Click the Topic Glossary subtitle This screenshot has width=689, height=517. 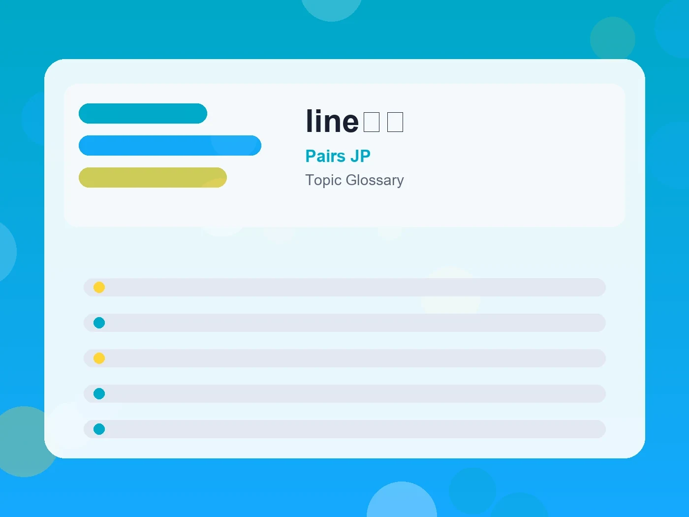354,180
